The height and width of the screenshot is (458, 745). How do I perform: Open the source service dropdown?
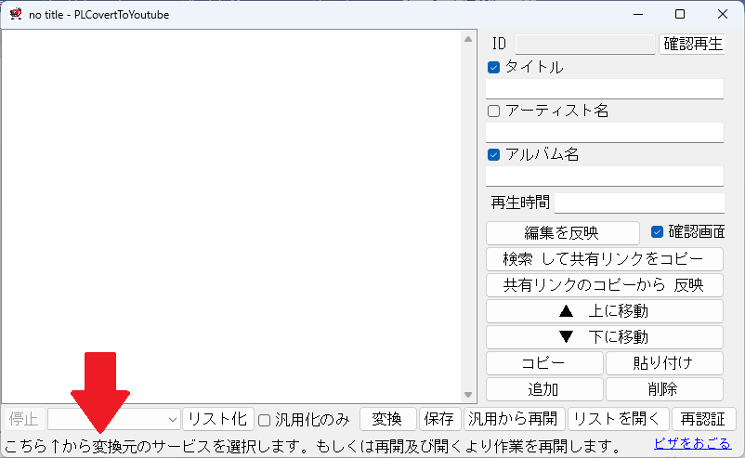(113, 419)
